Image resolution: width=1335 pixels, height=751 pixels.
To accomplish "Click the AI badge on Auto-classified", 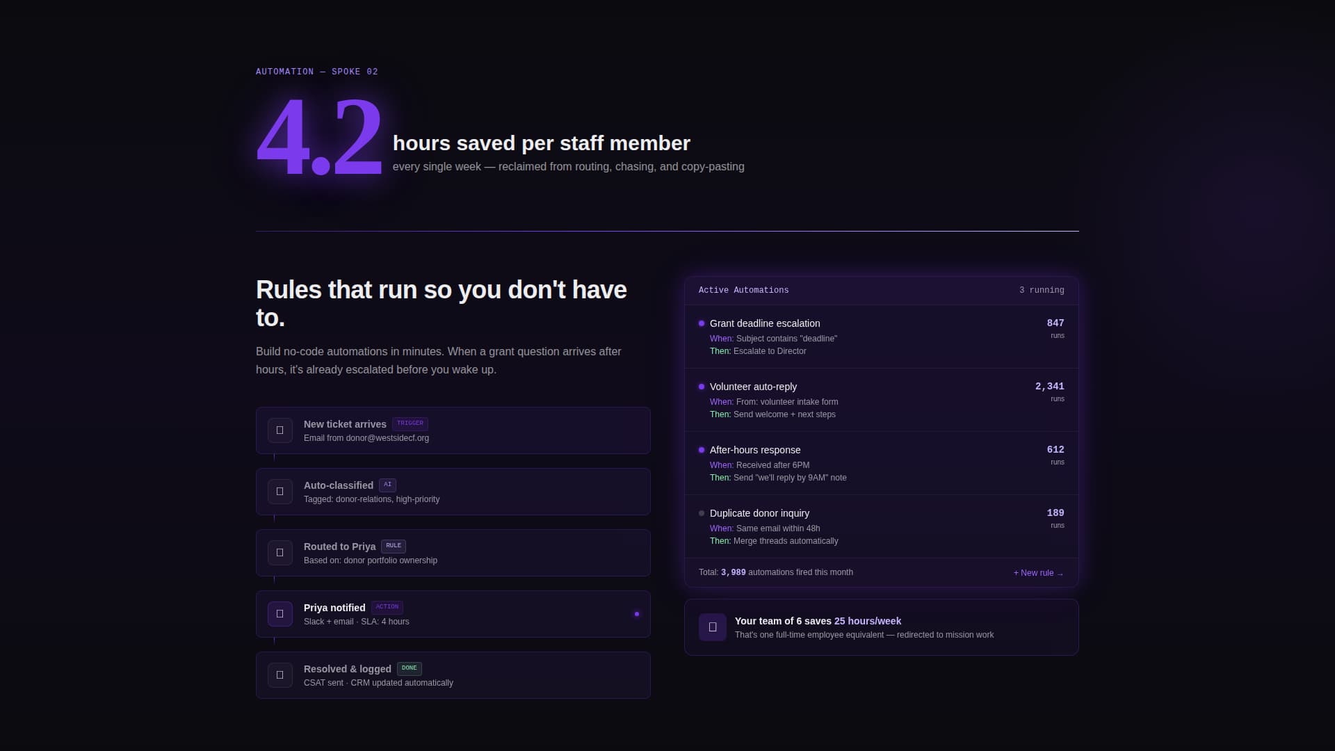I will click(387, 485).
